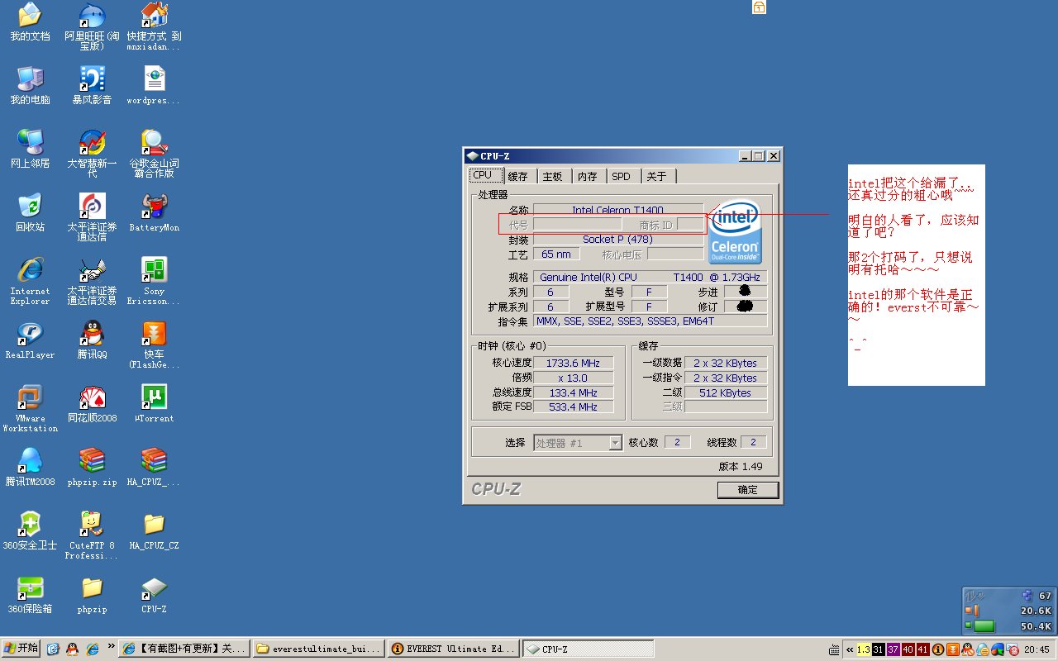Image resolution: width=1058 pixels, height=661 pixels.
Task: Click the 开始 Start button
Action: click(21, 649)
